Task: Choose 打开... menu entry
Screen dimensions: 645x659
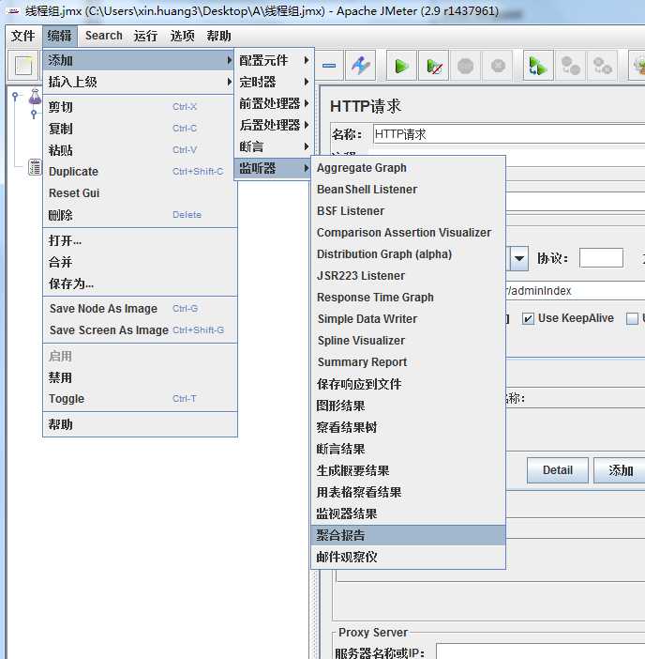Action: 141,240
